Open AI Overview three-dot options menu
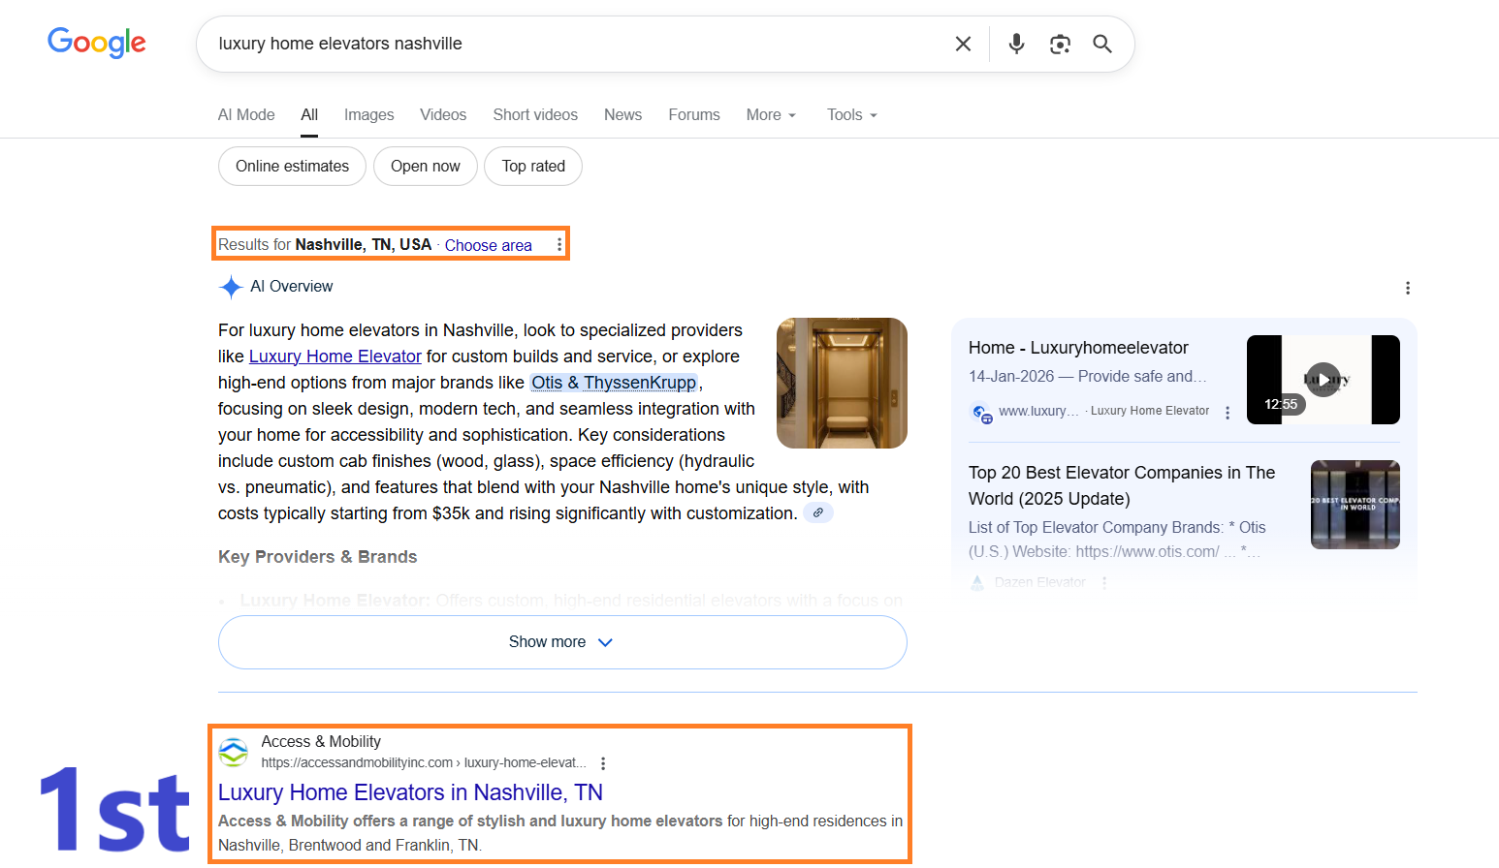Screen dimensions: 1499x868 pos(1408,288)
